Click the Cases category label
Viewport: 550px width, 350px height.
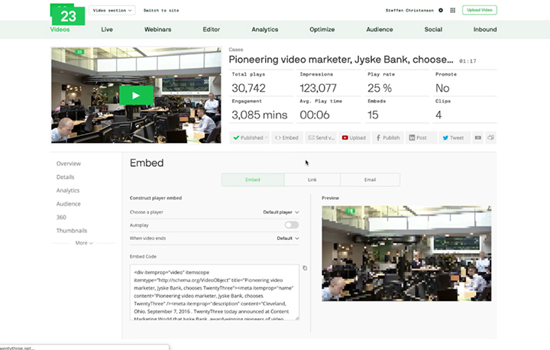236,50
